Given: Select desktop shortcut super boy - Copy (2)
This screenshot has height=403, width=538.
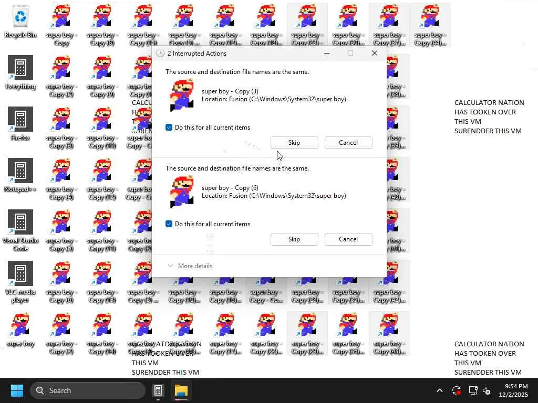Looking at the screenshot, I should point(61,77).
